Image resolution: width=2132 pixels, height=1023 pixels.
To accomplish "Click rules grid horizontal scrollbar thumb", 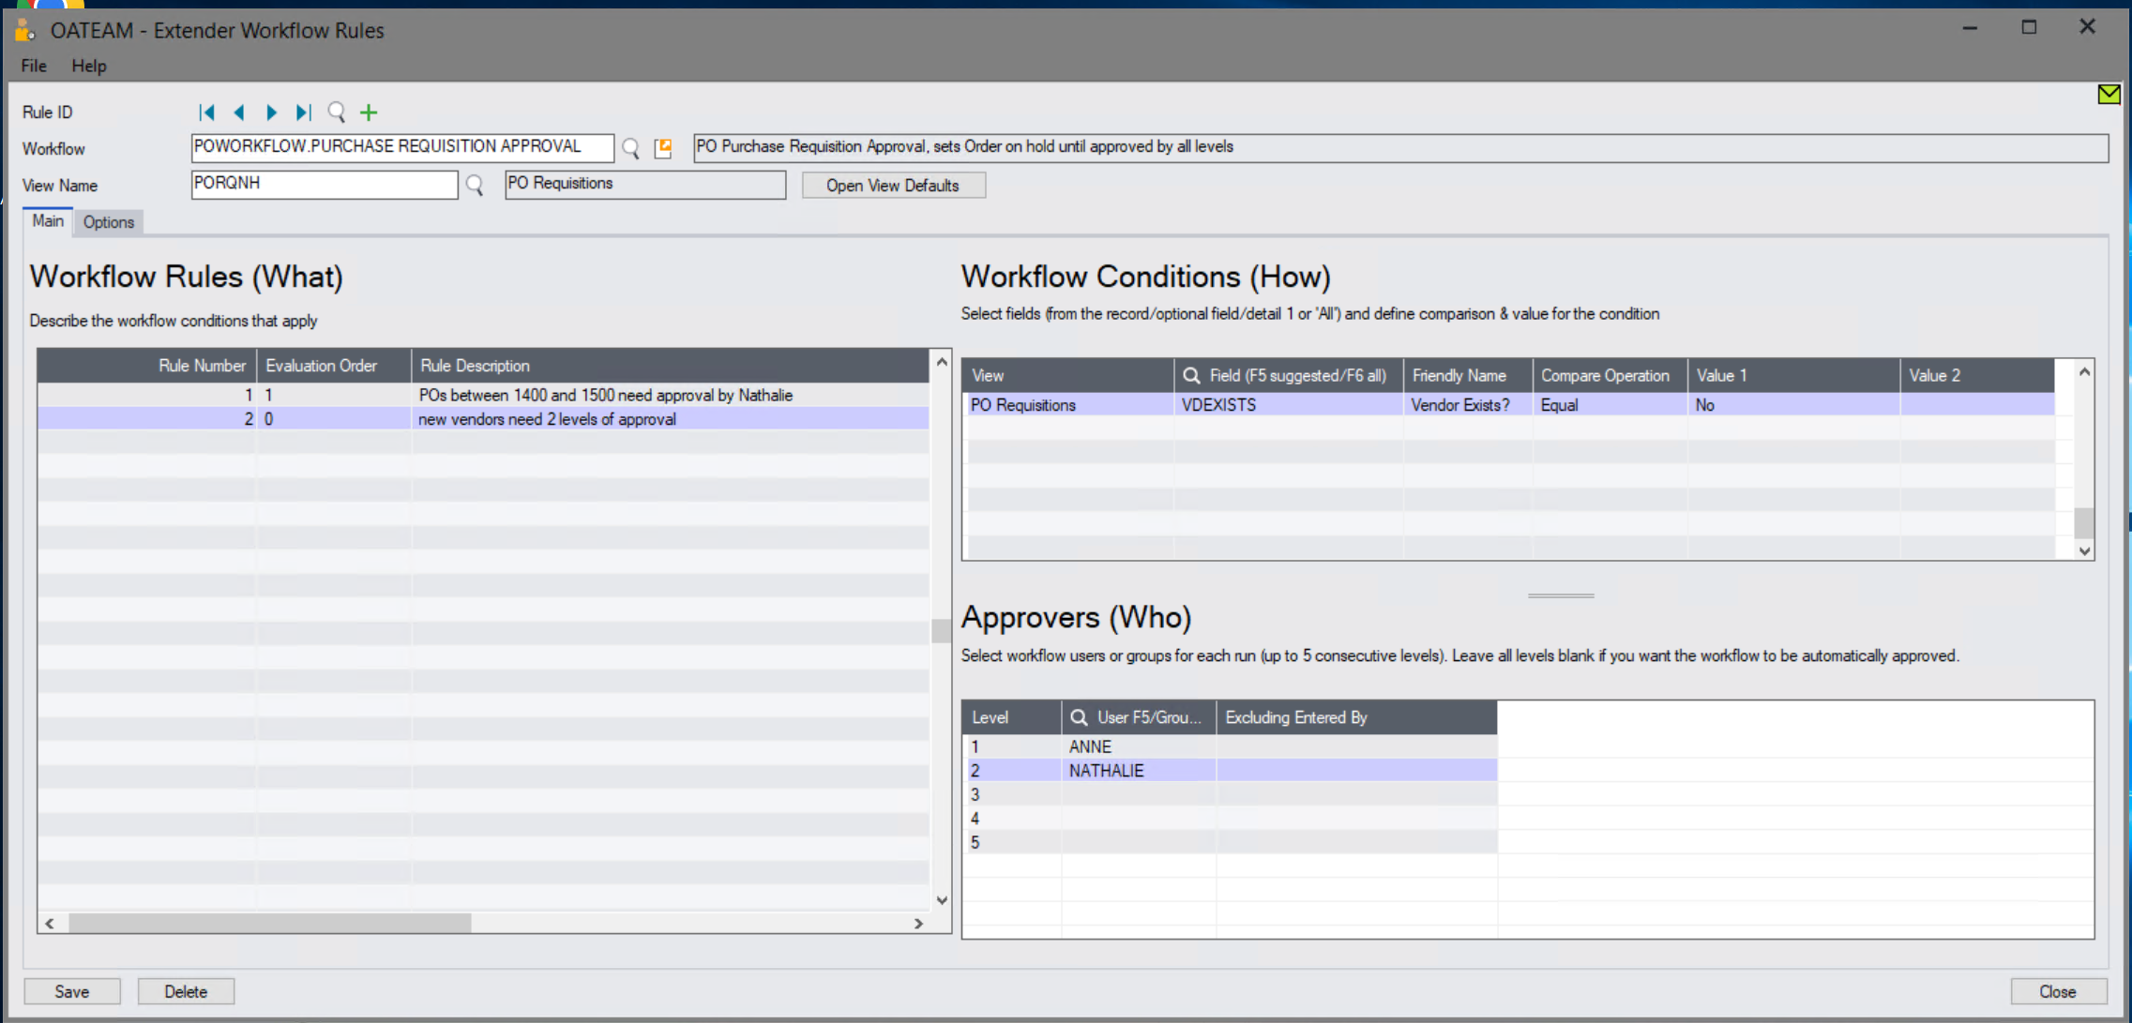I will click(x=270, y=924).
